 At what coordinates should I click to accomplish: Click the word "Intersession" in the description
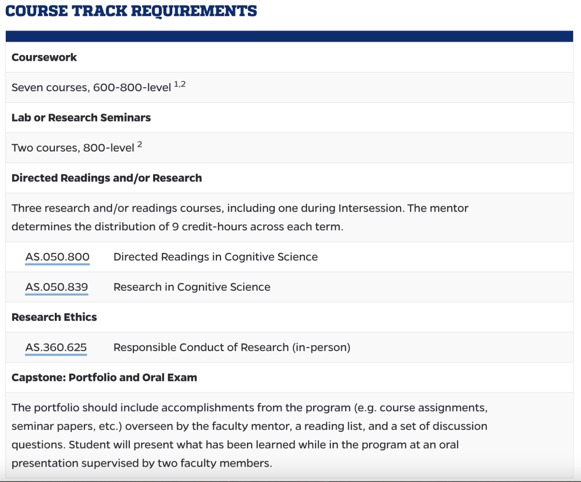[371, 208]
